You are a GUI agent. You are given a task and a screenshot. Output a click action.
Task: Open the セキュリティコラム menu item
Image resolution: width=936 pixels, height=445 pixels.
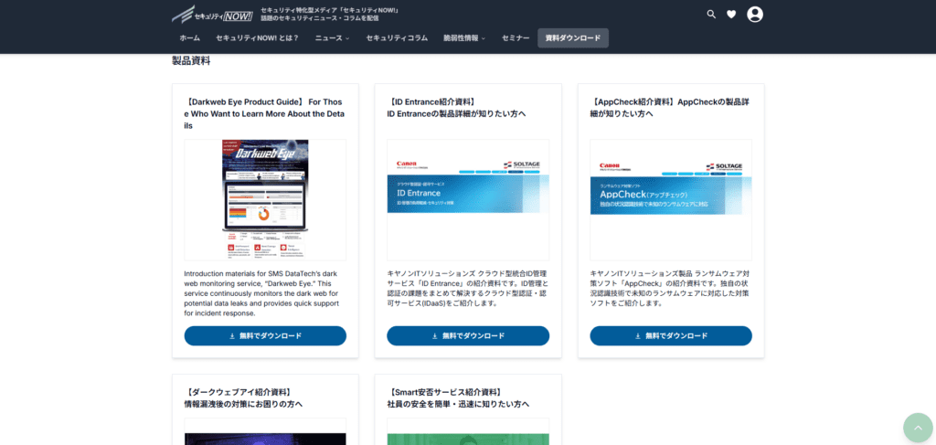[x=397, y=38]
